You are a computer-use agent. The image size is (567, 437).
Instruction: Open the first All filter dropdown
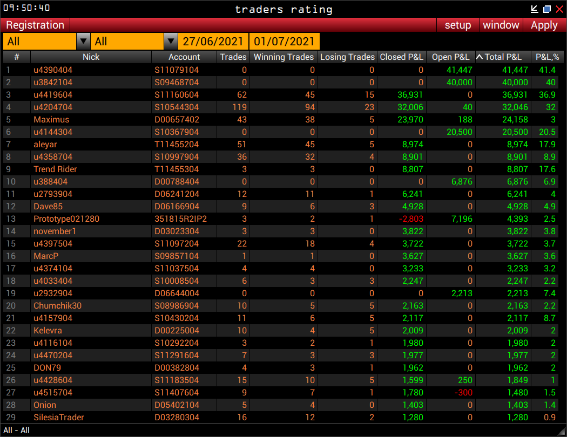(x=84, y=41)
